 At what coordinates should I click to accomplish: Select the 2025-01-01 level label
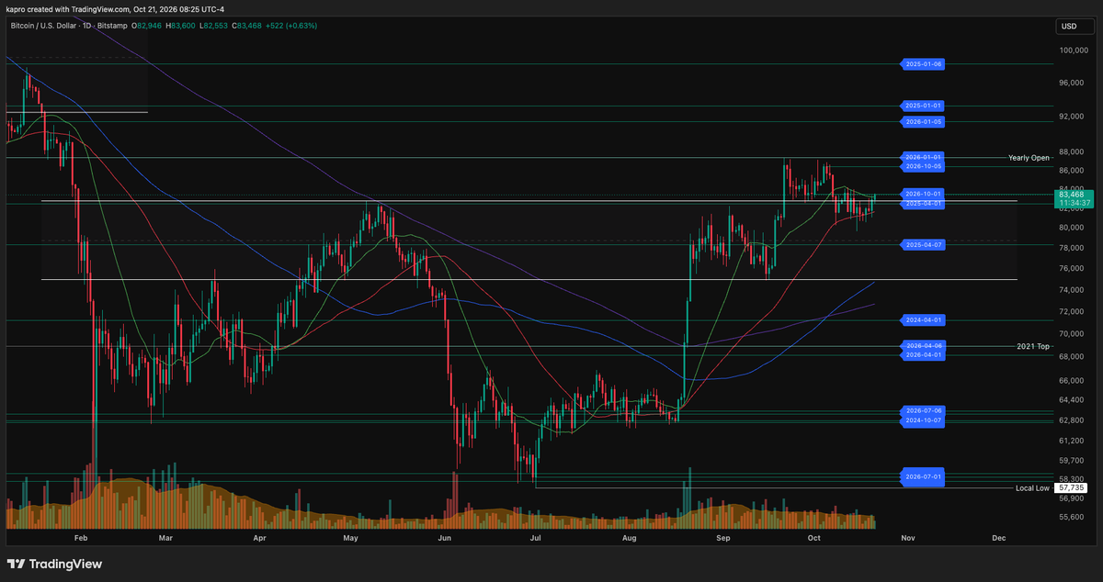pos(924,106)
